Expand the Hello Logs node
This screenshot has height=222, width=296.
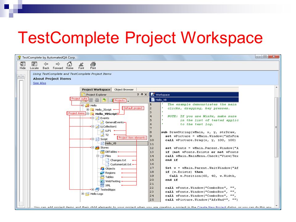click(x=83, y=194)
